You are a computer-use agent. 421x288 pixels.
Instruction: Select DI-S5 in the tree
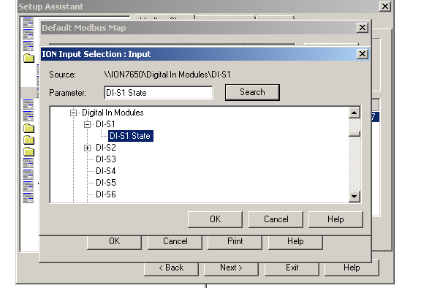pos(106,183)
